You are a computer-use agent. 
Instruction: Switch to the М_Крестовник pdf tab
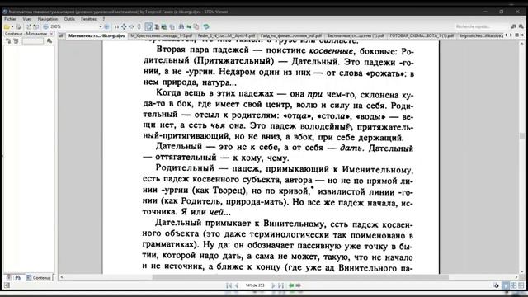click(161, 35)
